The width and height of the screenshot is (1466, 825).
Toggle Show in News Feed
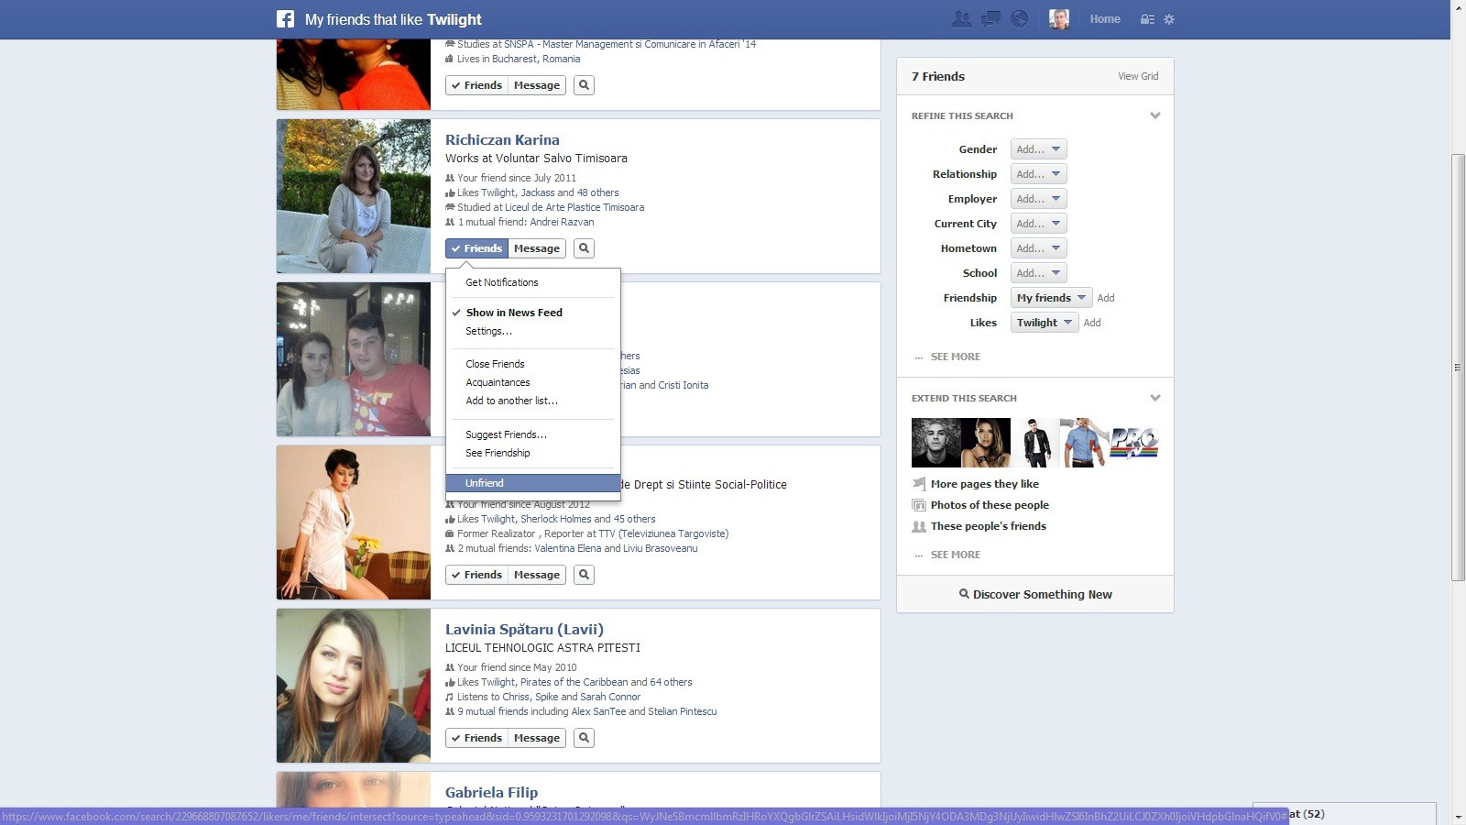pyautogui.click(x=513, y=312)
